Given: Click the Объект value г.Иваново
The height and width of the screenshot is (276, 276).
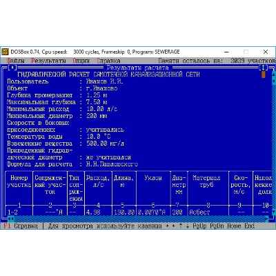Looking at the screenshot, I should (101, 88).
